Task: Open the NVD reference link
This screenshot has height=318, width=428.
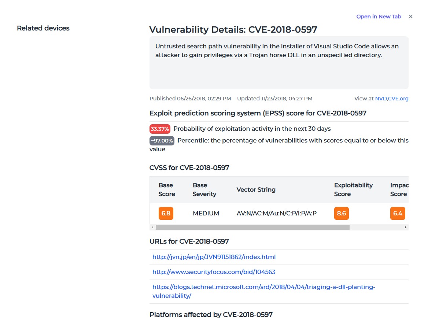Action: 381,99
